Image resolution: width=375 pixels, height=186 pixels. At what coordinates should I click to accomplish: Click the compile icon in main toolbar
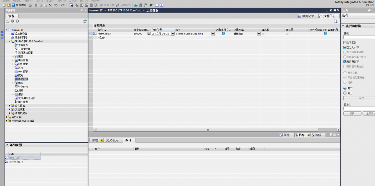[x=71, y=5]
